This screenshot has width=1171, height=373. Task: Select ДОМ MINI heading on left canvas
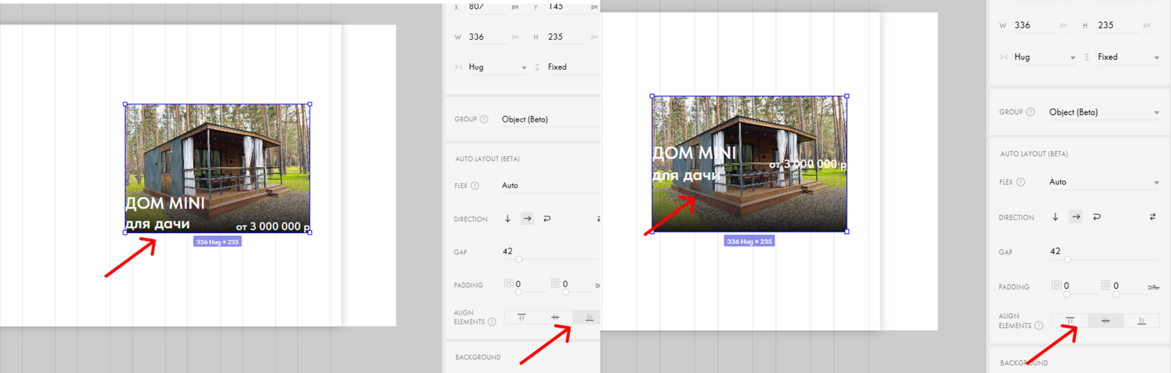tap(165, 203)
